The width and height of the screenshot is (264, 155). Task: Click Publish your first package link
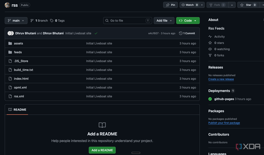pos(224,123)
